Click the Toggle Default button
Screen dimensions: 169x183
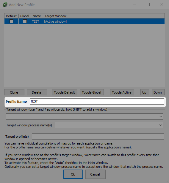[65, 92]
